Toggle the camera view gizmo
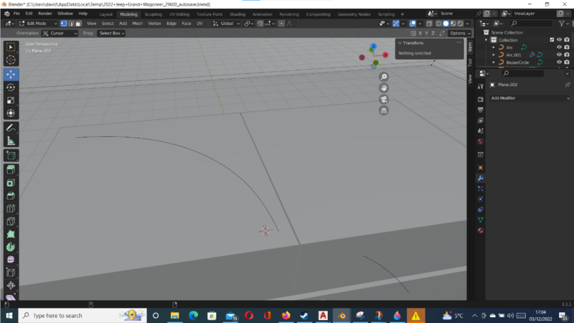 pyautogui.click(x=384, y=99)
